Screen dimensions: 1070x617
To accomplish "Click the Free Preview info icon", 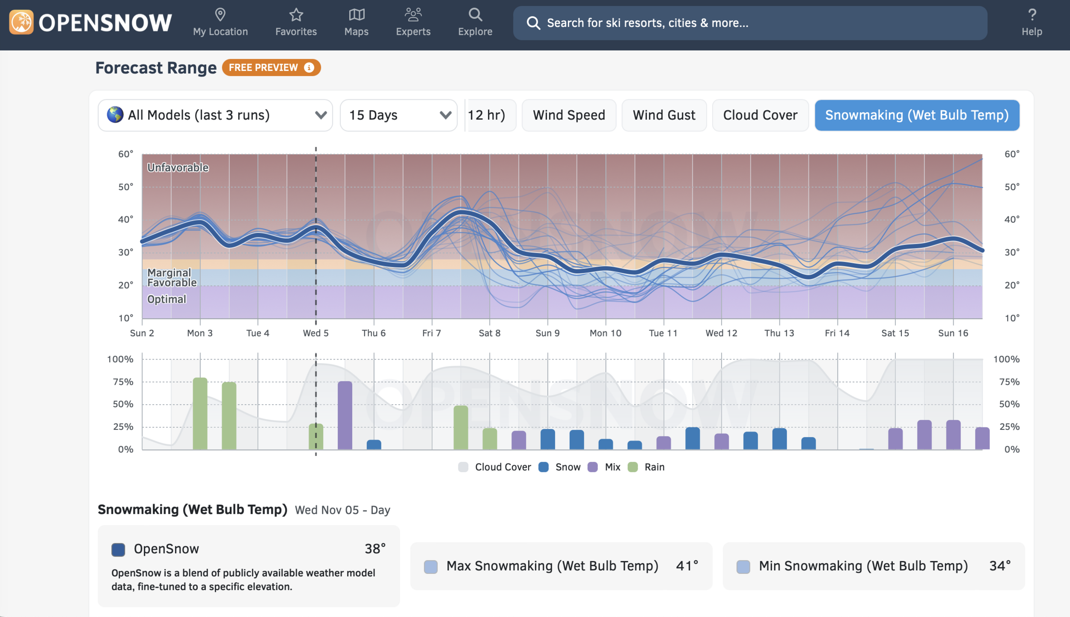I will 309,68.
